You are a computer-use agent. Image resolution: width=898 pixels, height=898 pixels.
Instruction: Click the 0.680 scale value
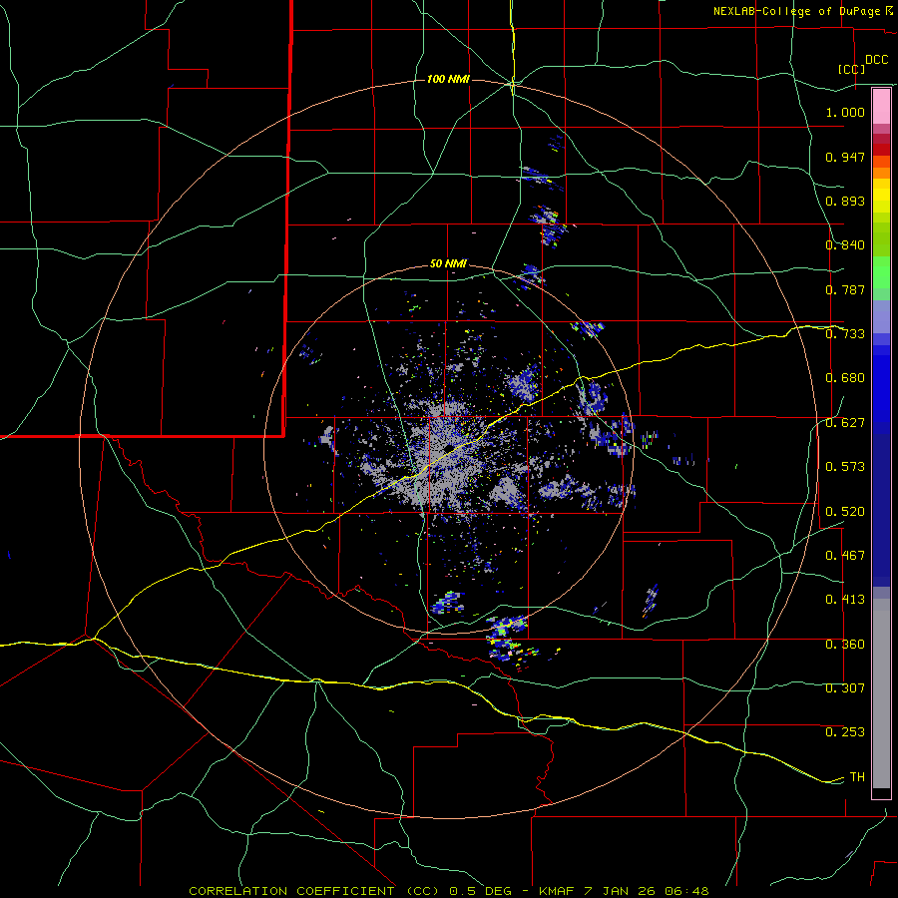point(845,378)
